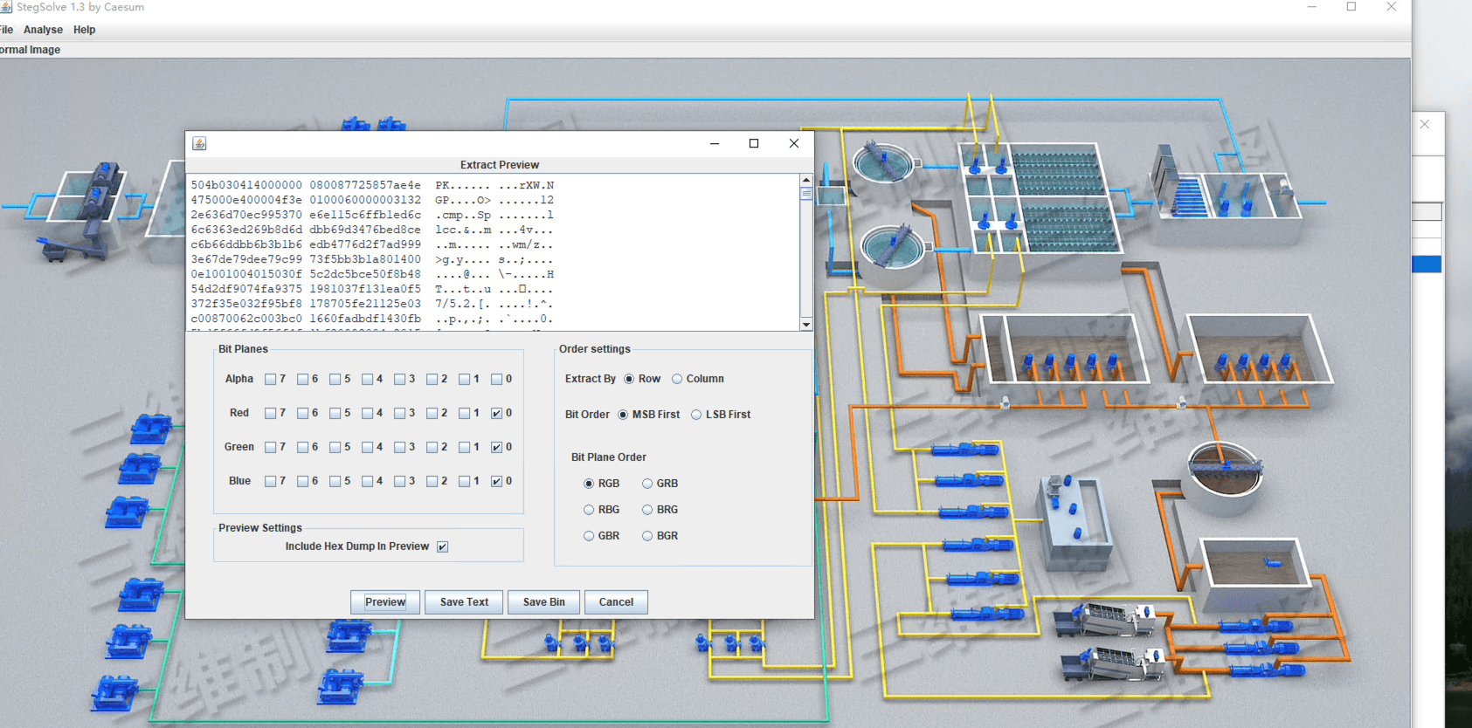Uncheck Green bit plane 0
Screen dimensions: 1472x728
point(497,447)
